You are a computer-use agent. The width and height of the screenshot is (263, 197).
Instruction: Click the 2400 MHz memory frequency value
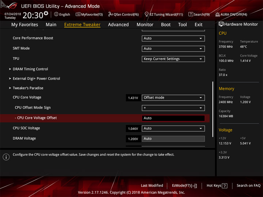tap(226, 102)
